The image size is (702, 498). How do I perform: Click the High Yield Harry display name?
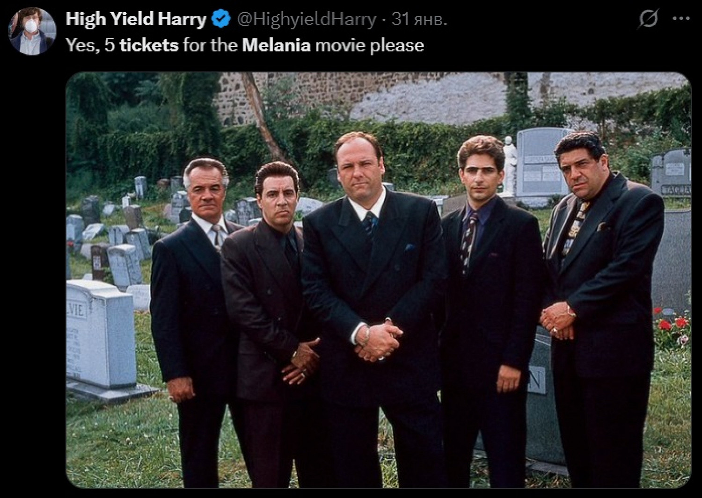coord(136,19)
